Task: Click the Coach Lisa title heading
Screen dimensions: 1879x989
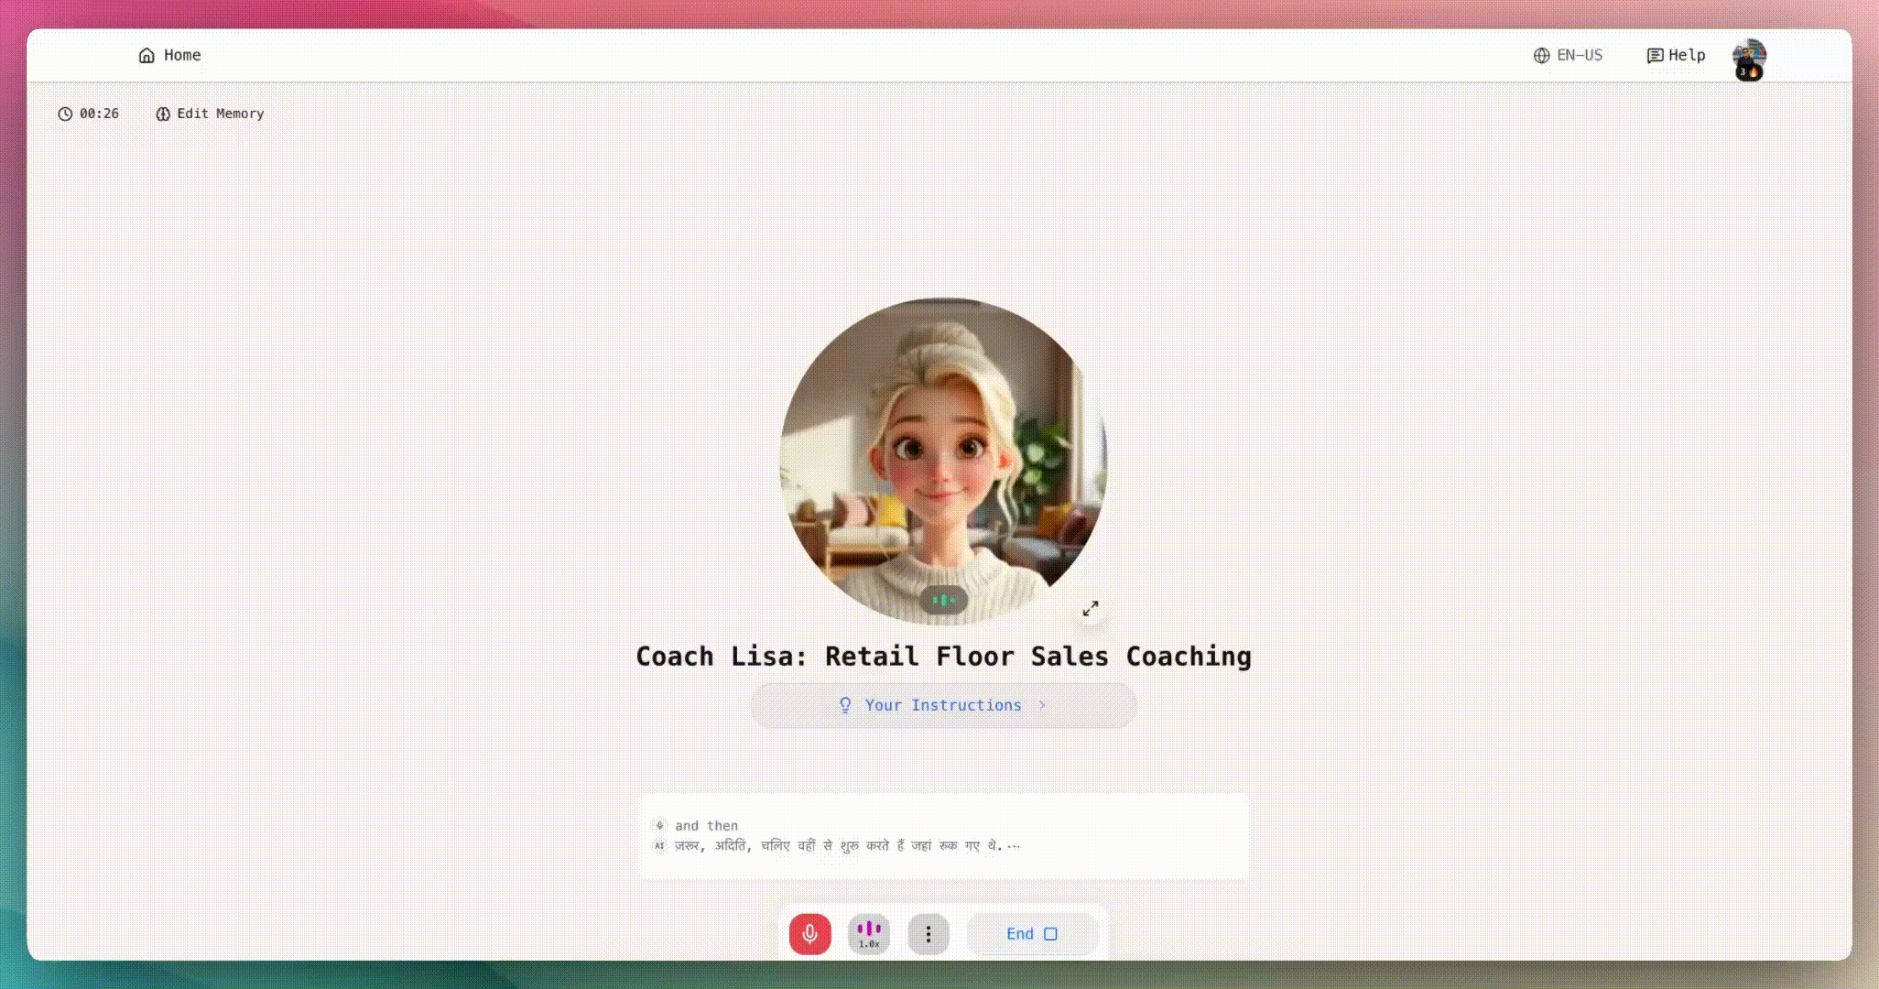Action: click(x=943, y=657)
